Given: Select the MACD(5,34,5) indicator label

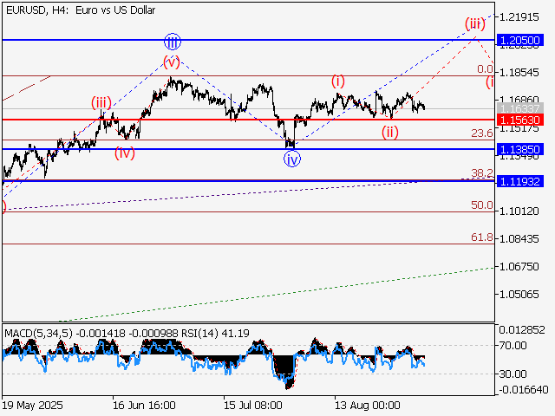Looking at the screenshot, I should pos(39,332).
